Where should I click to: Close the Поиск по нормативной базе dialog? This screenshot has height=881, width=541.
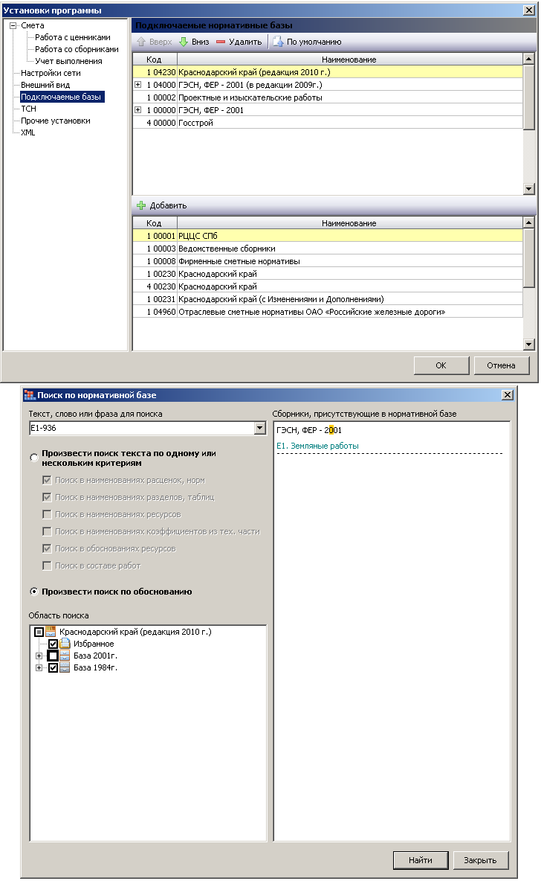click(508, 395)
